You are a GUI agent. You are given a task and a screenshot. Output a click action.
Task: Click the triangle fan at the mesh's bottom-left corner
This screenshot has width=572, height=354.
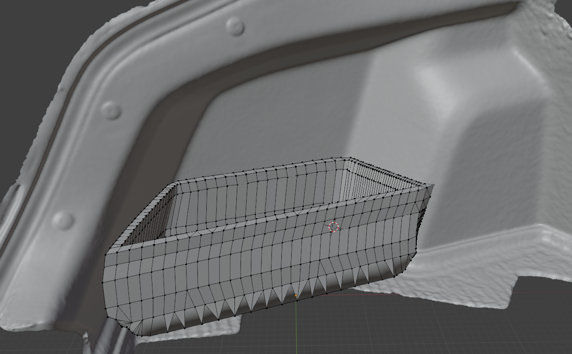124,320
